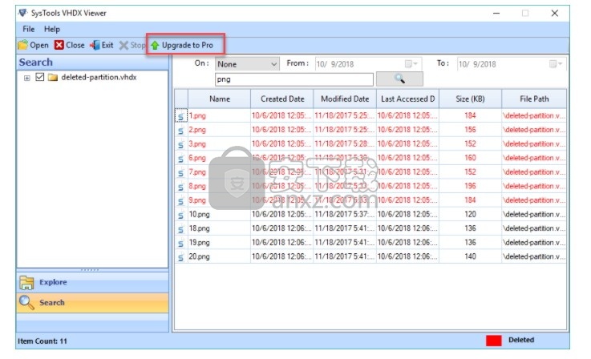Click the From date field
The width and height of the screenshot is (591, 359).
[368, 64]
